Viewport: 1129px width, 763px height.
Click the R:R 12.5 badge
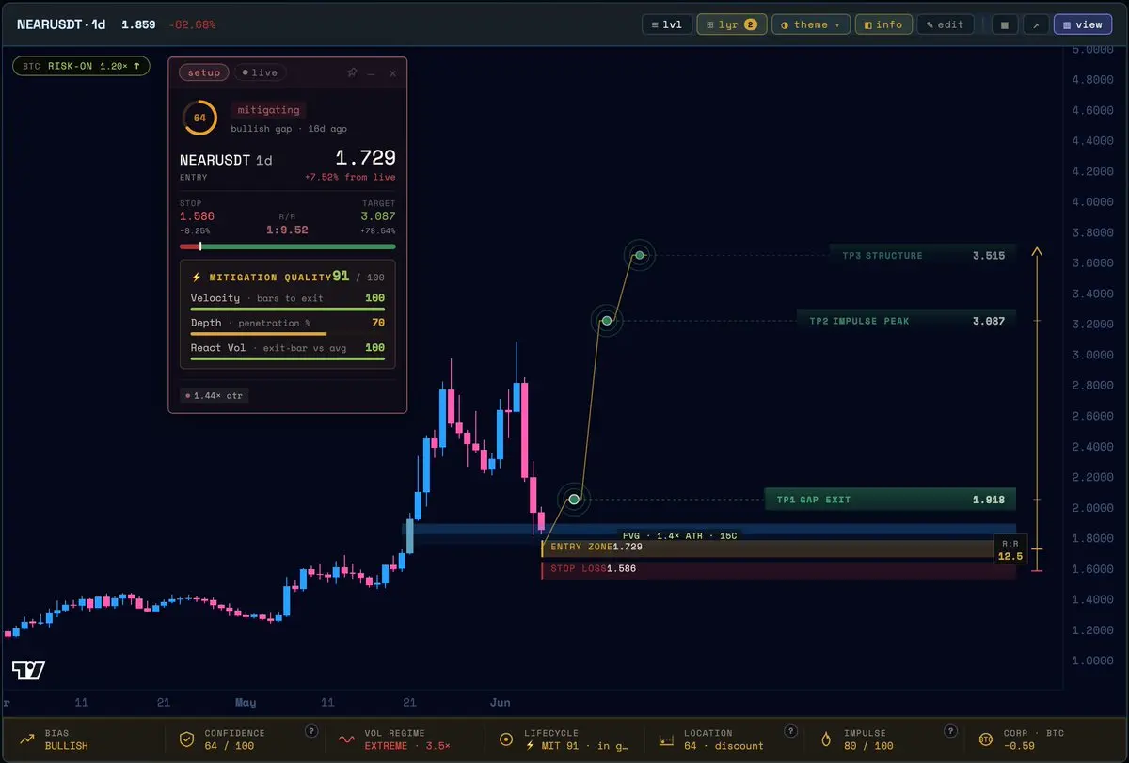coord(1010,549)
